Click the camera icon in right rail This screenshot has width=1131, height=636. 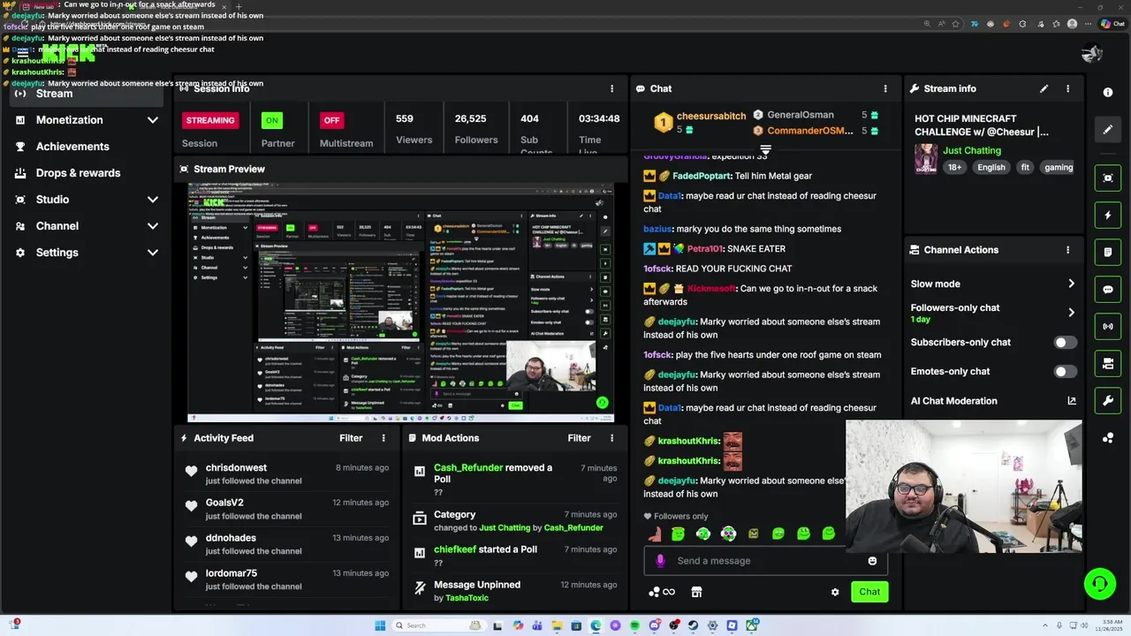click(1108, 364)
